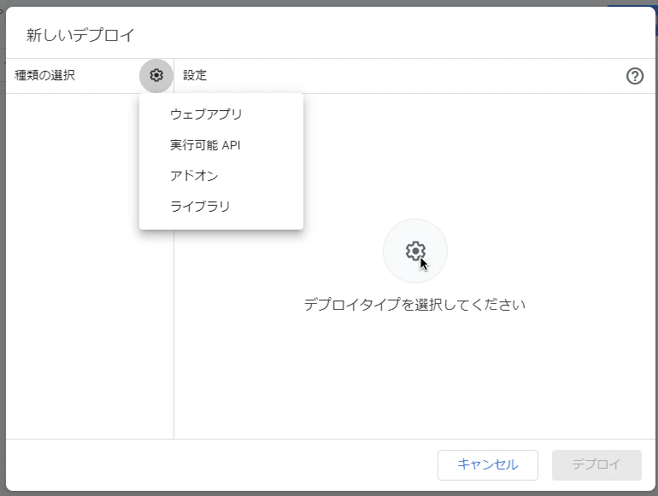Click the キャンセル button

488,464
